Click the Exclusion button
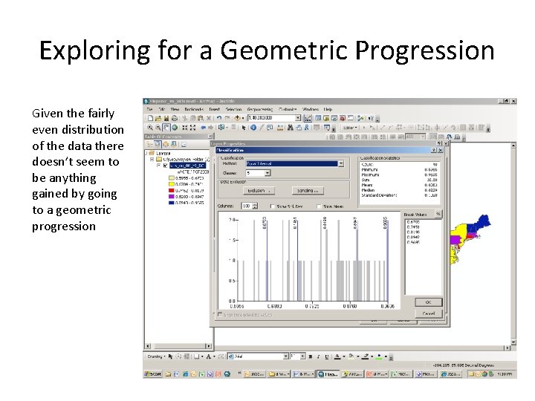Image resolution: width=535 pixels, height=401 pixels. point(259,191)
